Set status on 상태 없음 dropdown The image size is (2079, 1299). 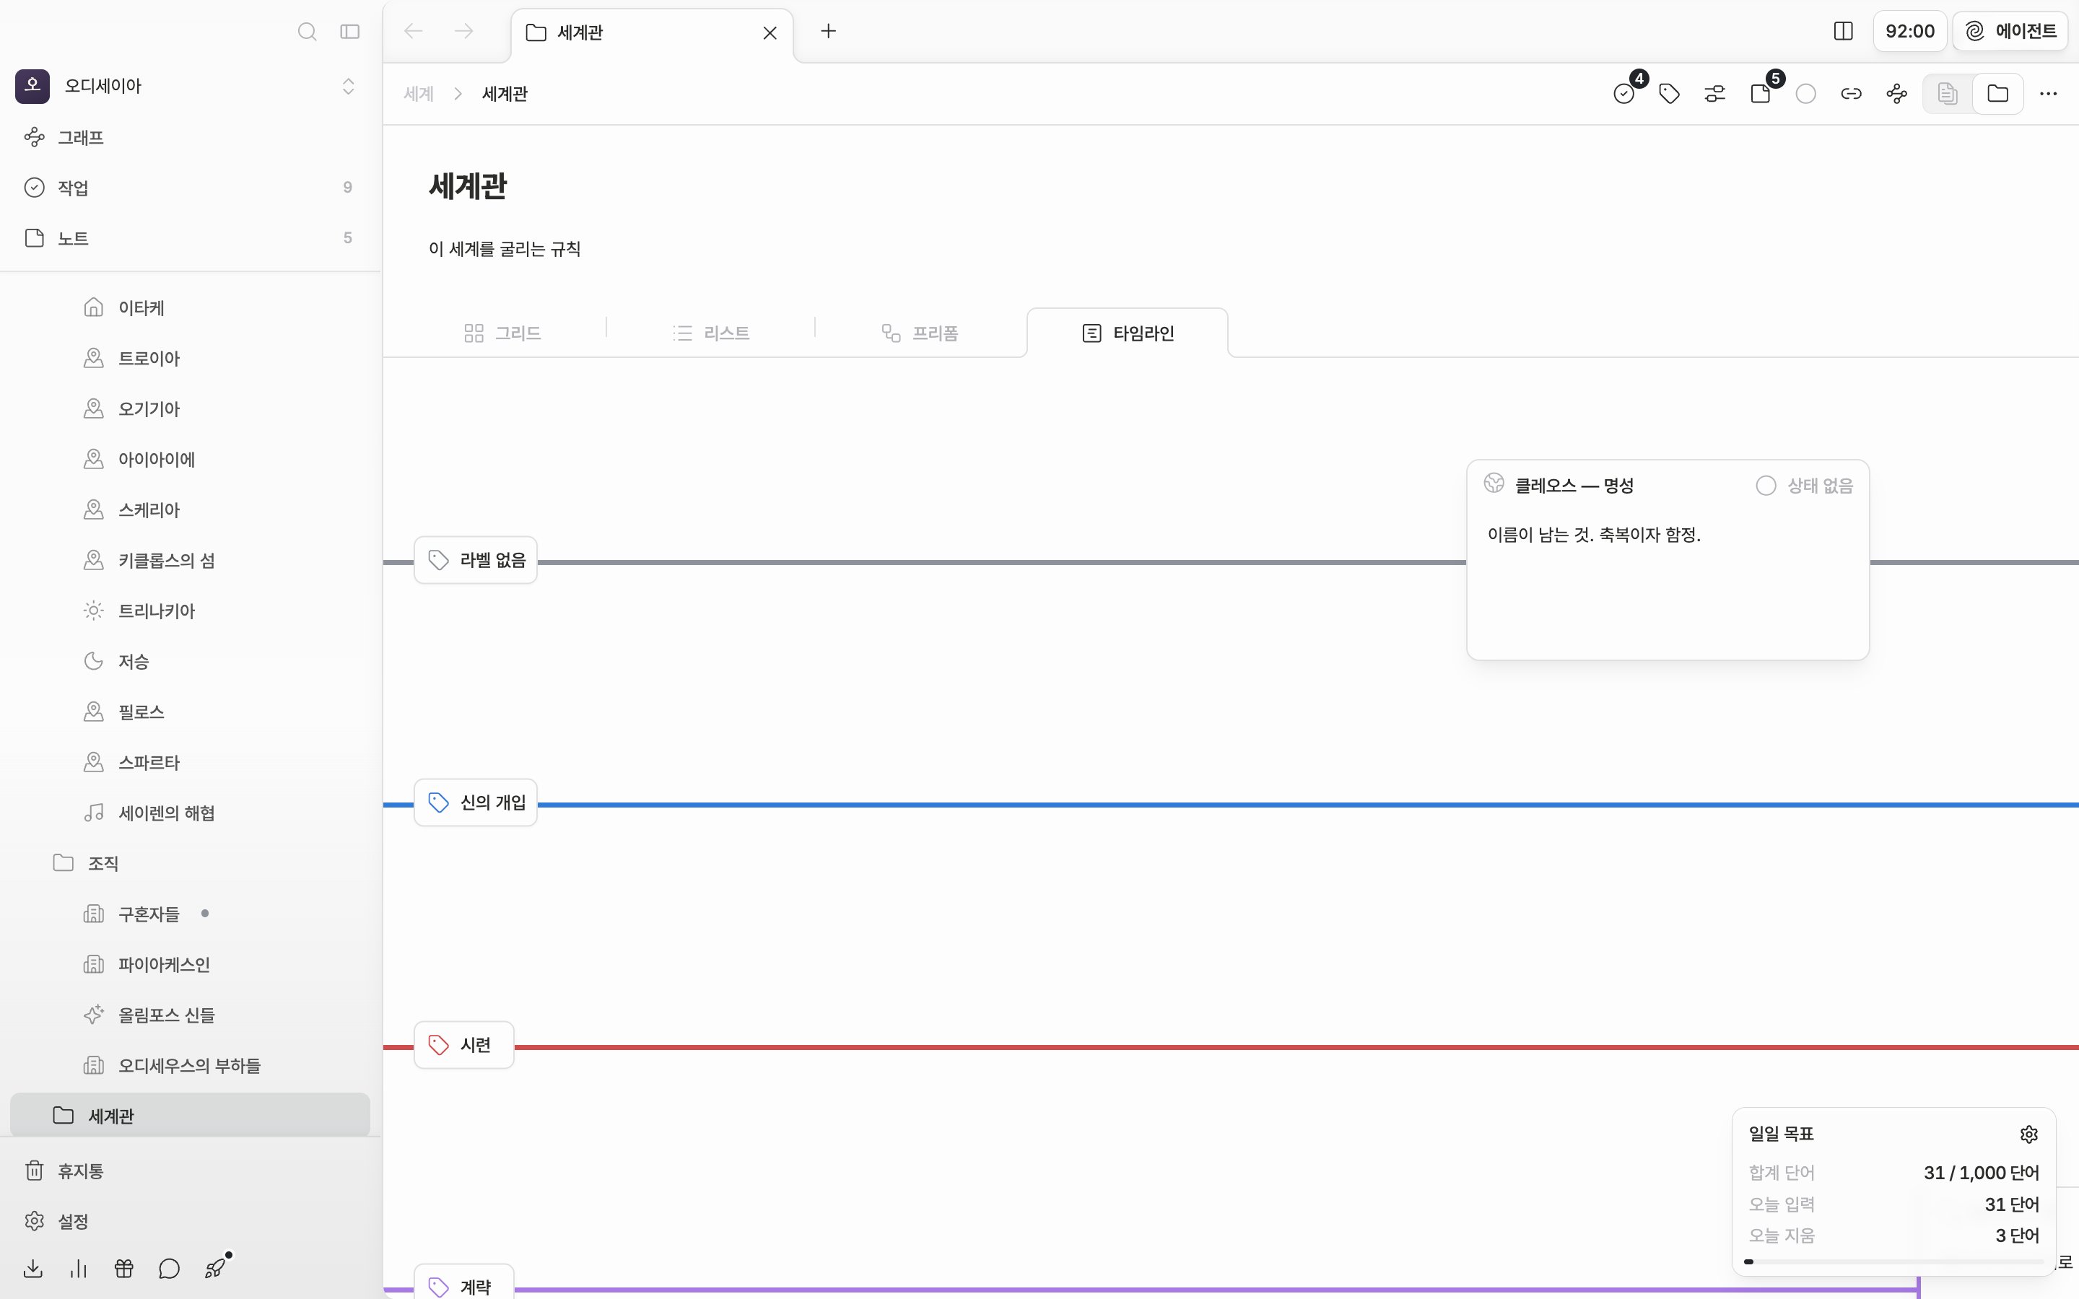[x=1805, y=486]
